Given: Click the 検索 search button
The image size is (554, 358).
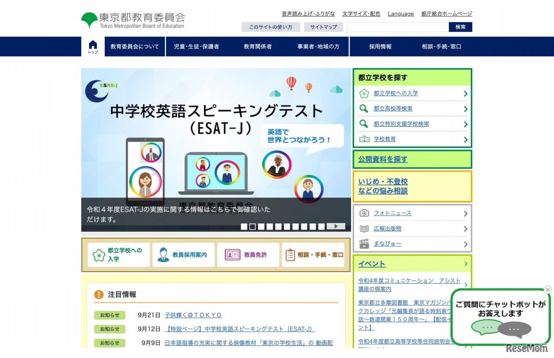Looking at the screenshot, I should pos(460,27).
